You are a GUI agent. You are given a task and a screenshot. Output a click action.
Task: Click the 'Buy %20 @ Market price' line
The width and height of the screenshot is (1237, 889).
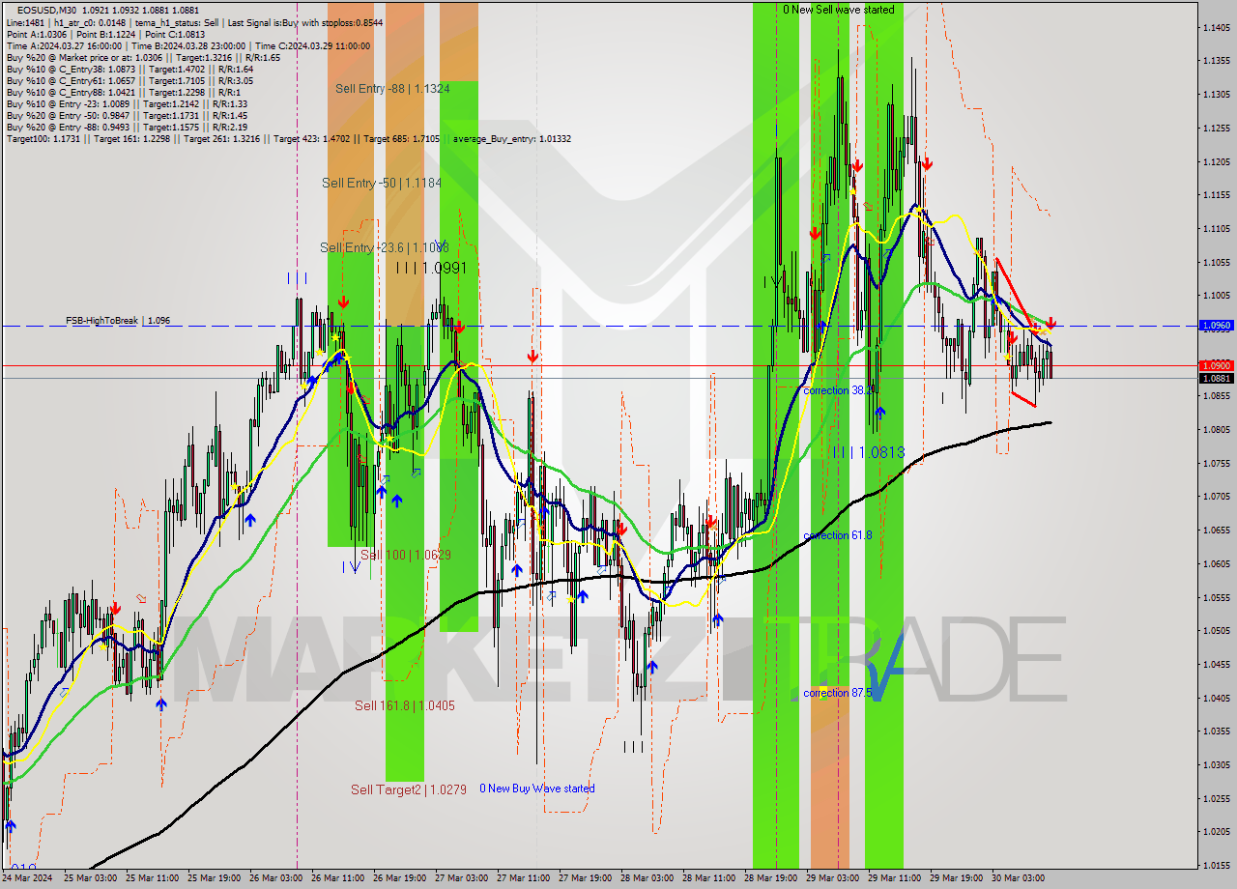pos(143,57)
